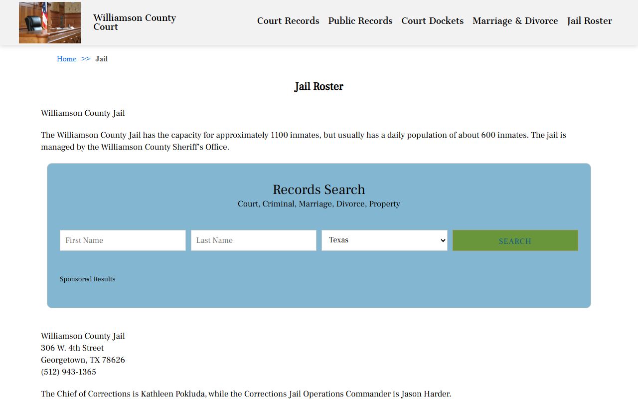The height and width of the screenshot is (399, 638).
Task: Click the address line 306 W. 4th Street
Action: pyautogui.click(x=72, y=348)
